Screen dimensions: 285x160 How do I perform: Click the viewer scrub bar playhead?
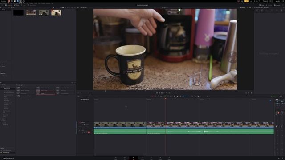pyautogui.click(x=105, y=91)
